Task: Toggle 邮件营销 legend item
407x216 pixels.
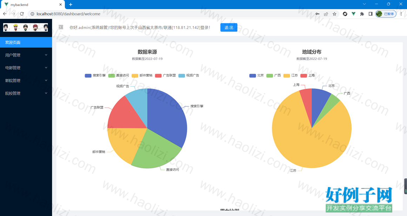Action: [142, 75]
